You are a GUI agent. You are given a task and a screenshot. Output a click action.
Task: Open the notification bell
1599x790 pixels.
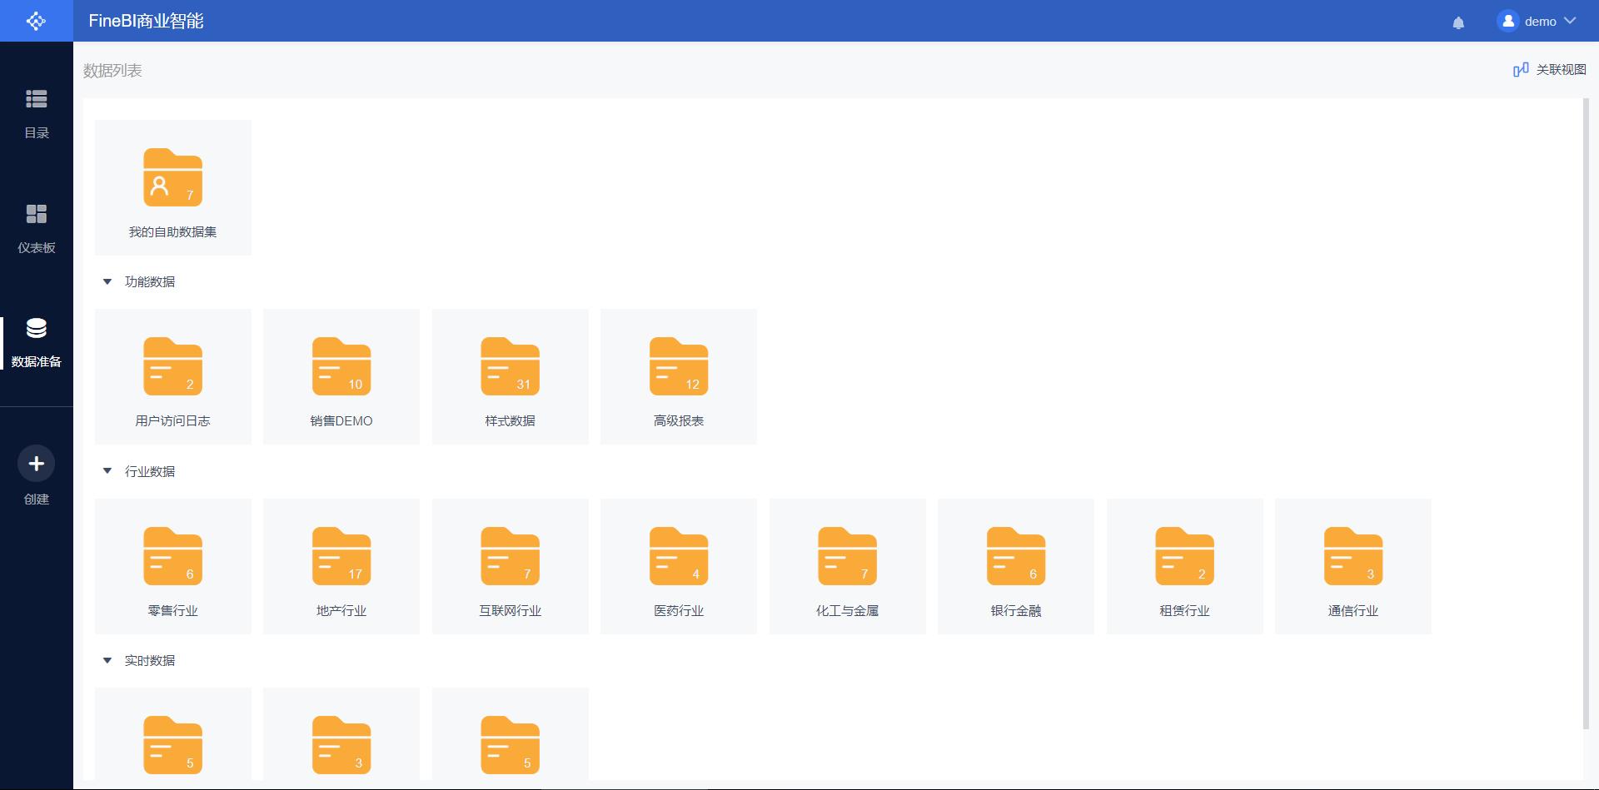[1458, 22]
